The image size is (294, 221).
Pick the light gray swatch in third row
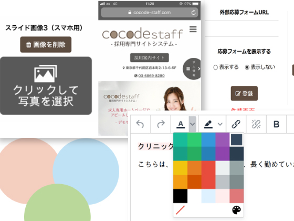223,168
